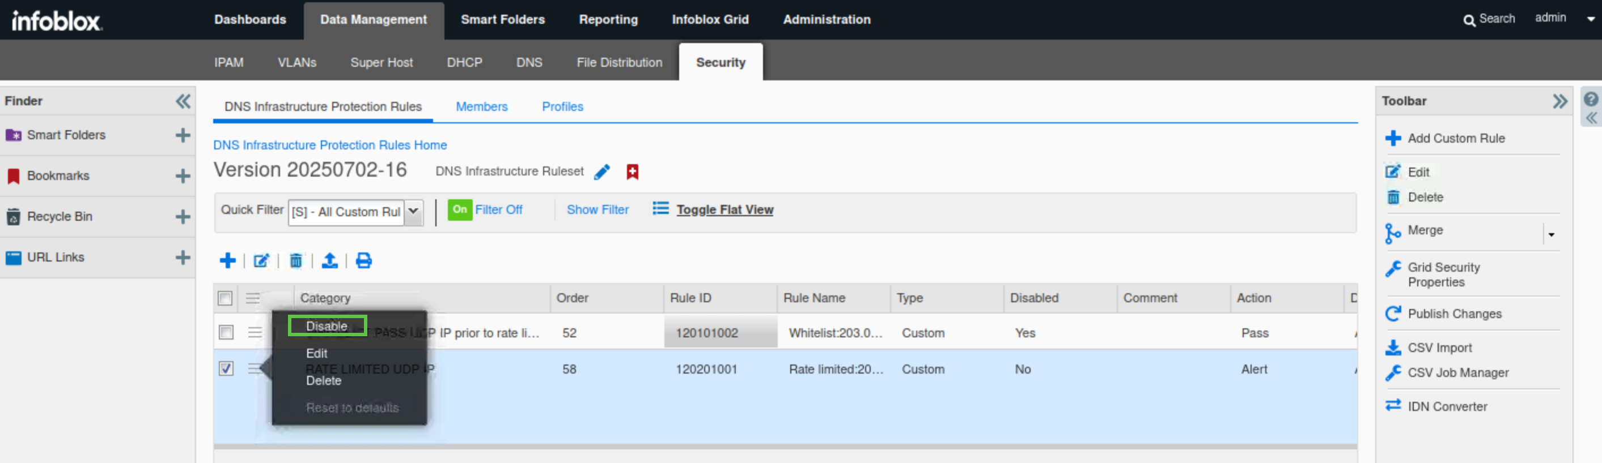The height and width of the screenshot is (463, 1602).
Task: Click the Show Filter link
Action: coord(597,210)
